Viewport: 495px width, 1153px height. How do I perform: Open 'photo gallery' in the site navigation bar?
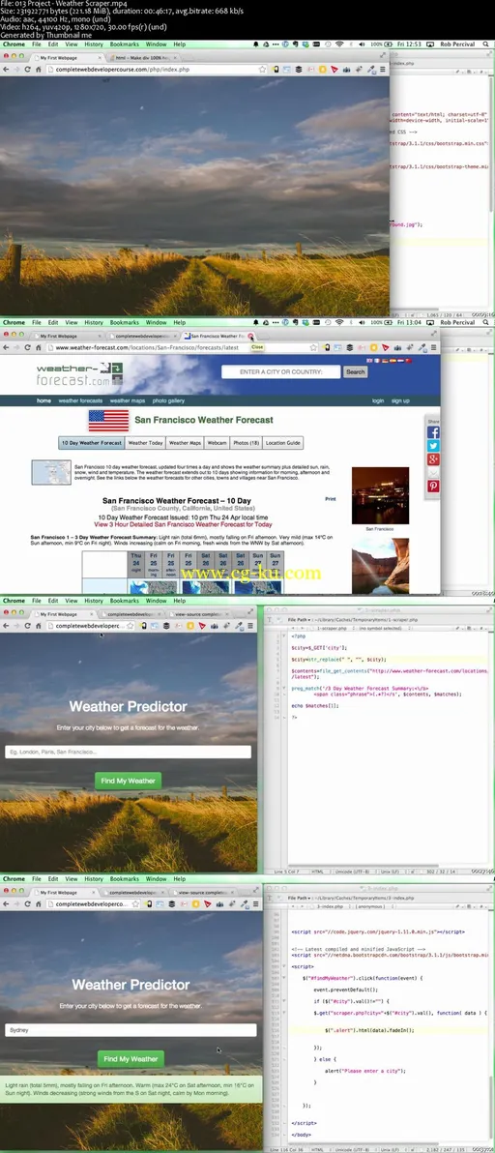(x=168, y=400)
